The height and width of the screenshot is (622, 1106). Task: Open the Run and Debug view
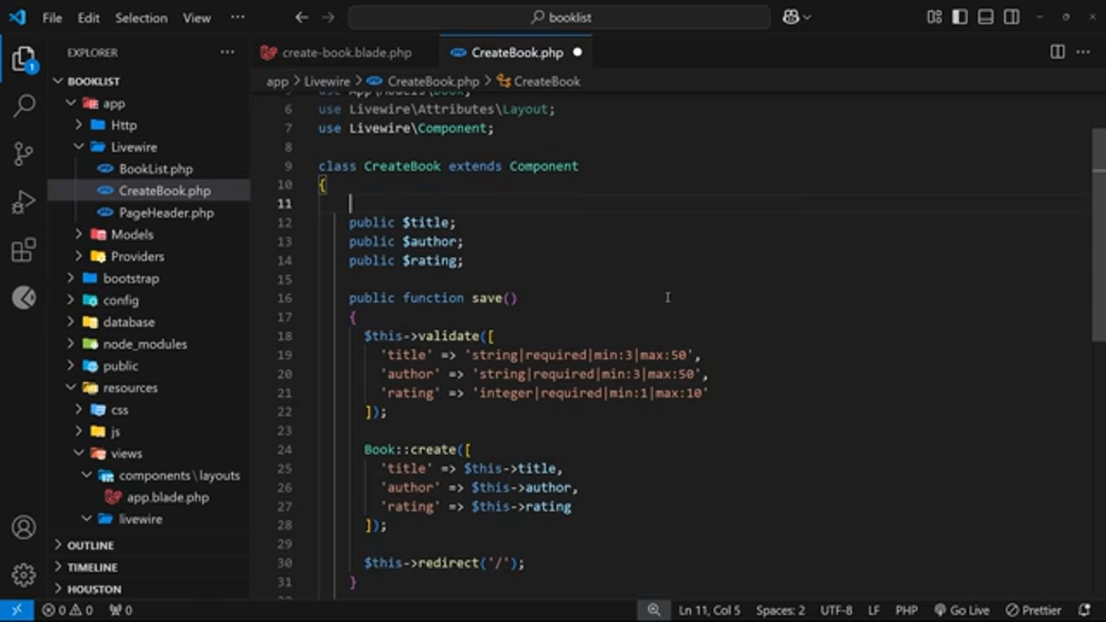23,202
